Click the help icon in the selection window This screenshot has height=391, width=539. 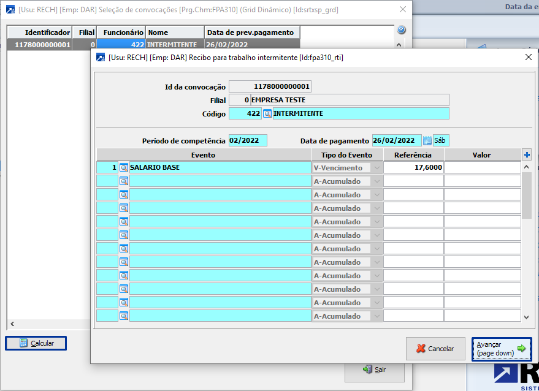(402, 30)
